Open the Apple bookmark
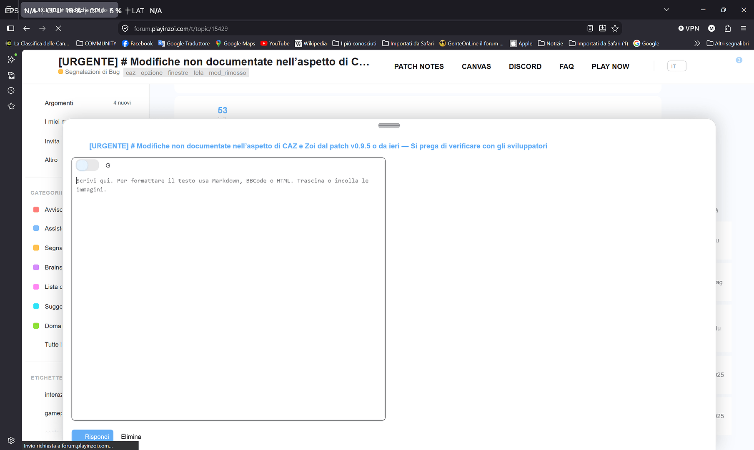The height and width of the screenshot is (450, 754). (x=521, y=43)
